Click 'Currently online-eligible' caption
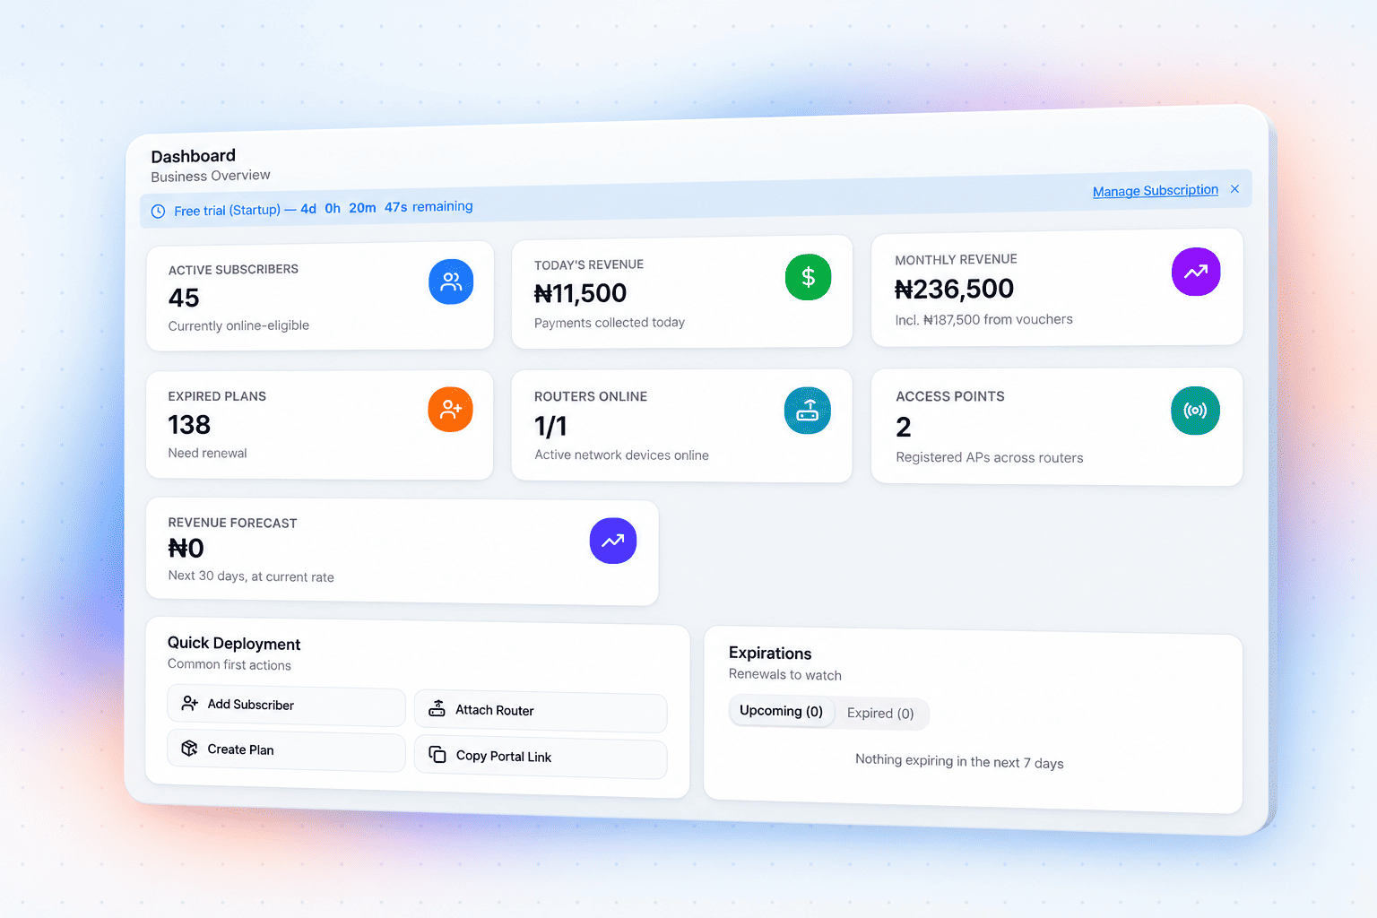1377x918 pixels. (x=238, y=325)
